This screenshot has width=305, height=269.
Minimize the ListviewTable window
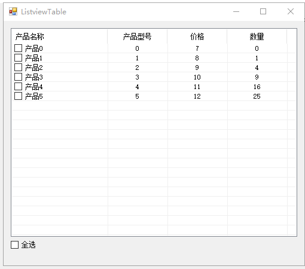[x=236, y=11]
